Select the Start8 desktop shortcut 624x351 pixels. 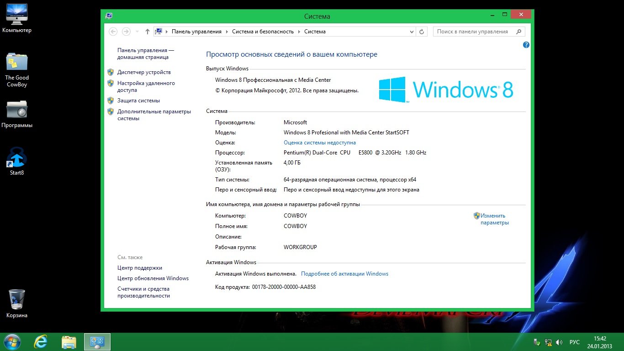17,161
